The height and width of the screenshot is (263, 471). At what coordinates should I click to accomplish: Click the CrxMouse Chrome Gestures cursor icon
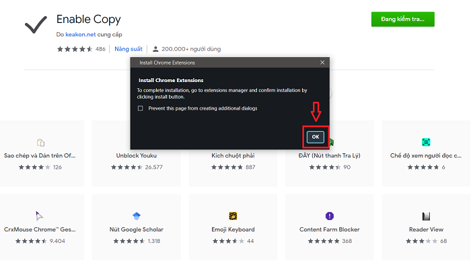tap(39, 216)
